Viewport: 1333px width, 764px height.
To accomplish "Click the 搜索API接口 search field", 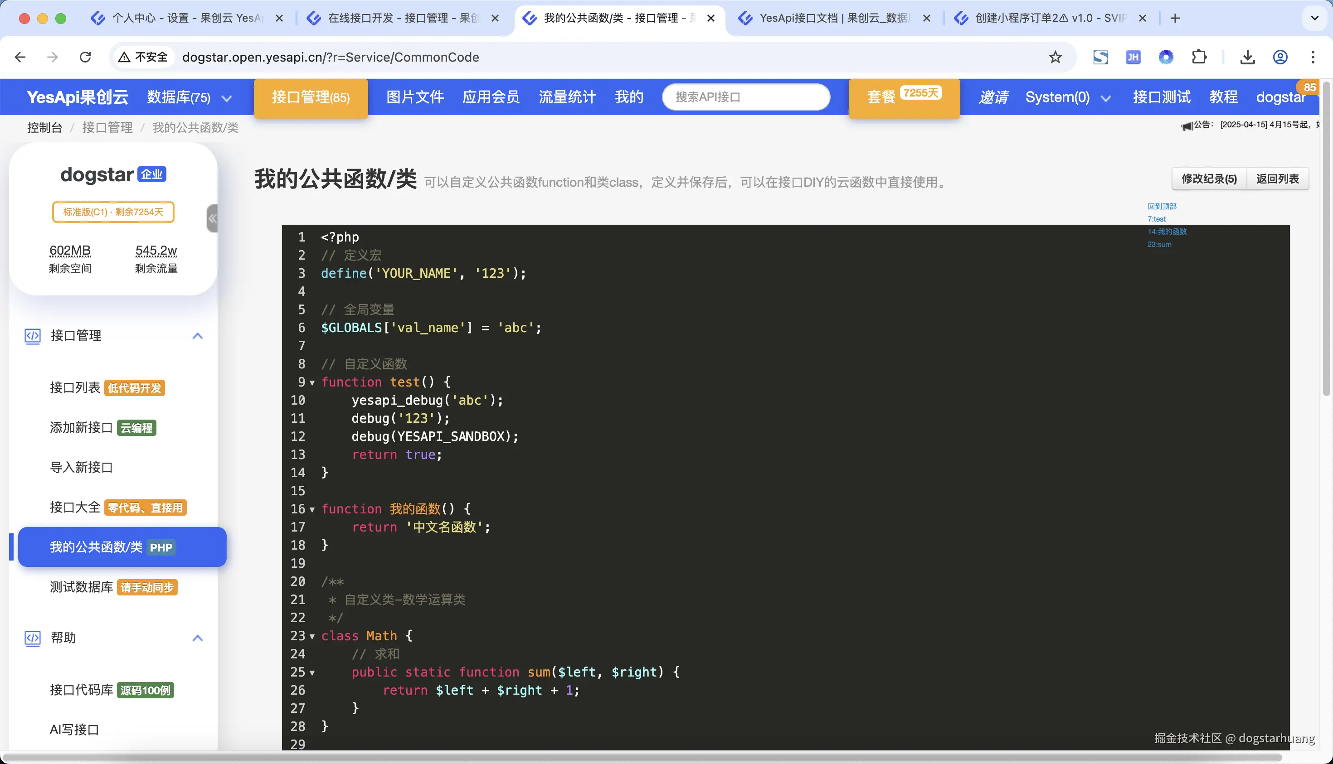I will tap(745, 97).
